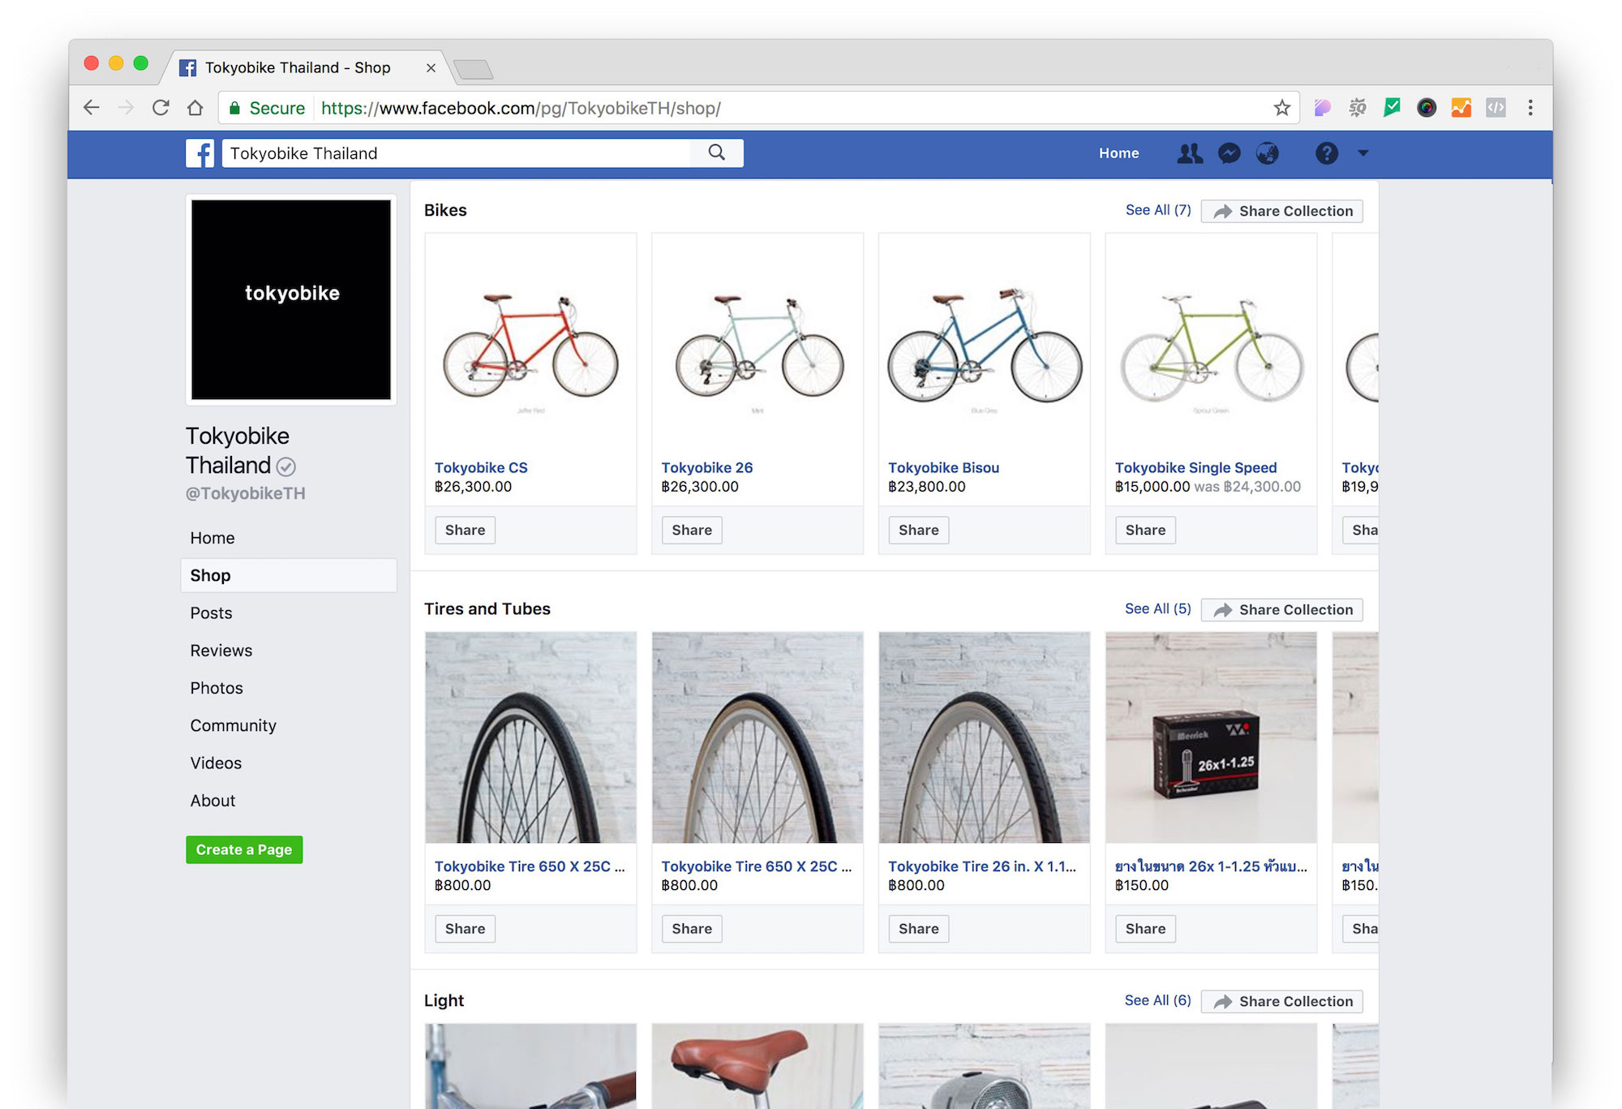Open the Home page section
This screenshot has width=1622, height=1109.
pyautogui.click(x=212, y=538)
